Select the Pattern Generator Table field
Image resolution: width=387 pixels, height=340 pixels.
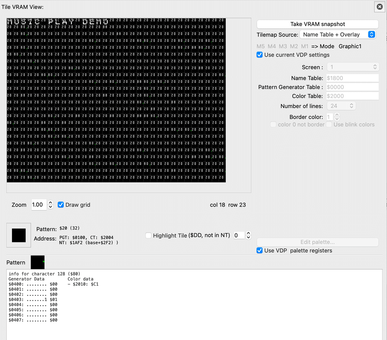point(352,87)
